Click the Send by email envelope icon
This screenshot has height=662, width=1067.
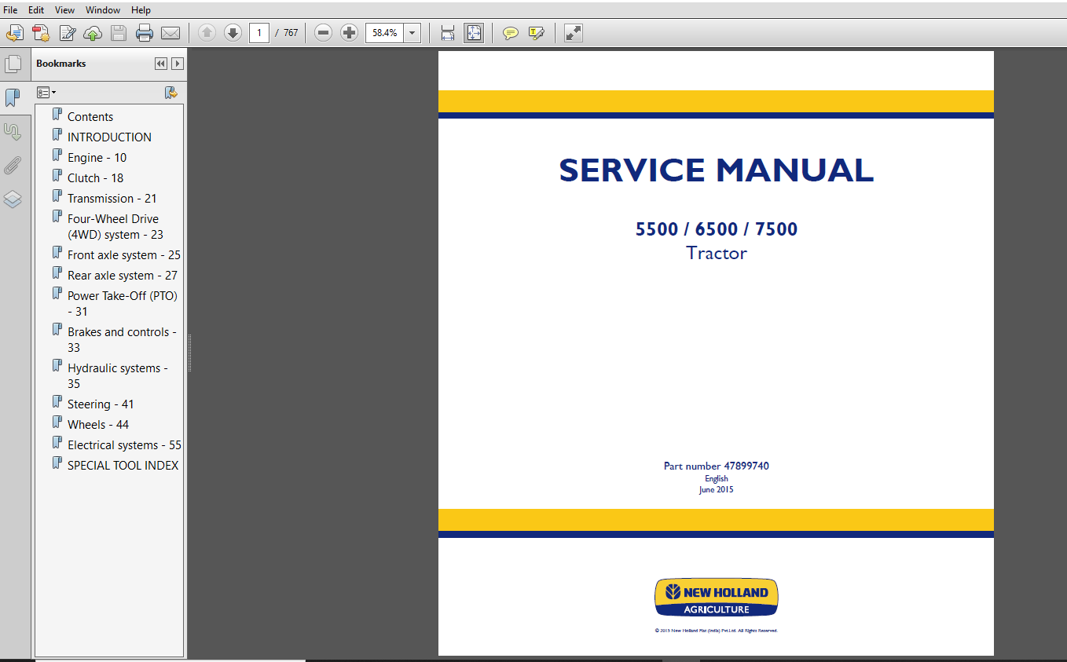170,33
